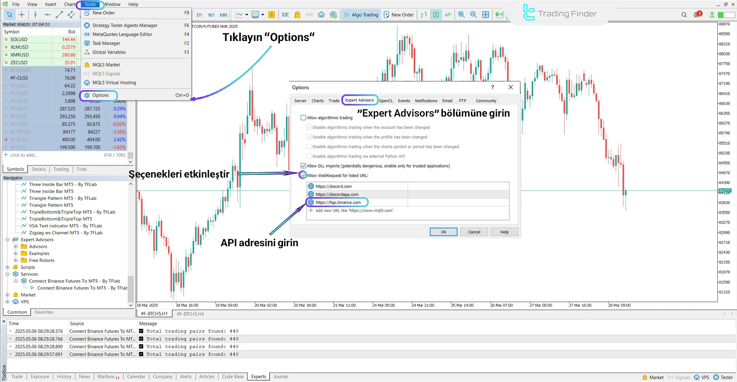Image resolution: width=737 pixels, height=382 pixels.
Task: Open the chart type dropdown arrow
Action: (247, 15)
